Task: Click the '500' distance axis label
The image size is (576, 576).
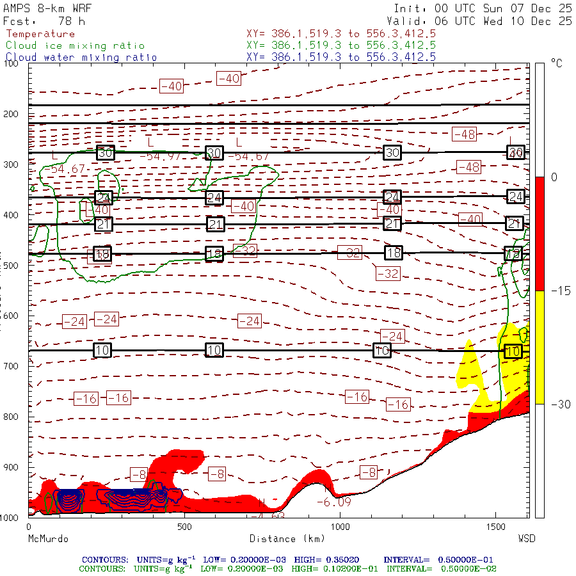Action: tap(184, 527)
